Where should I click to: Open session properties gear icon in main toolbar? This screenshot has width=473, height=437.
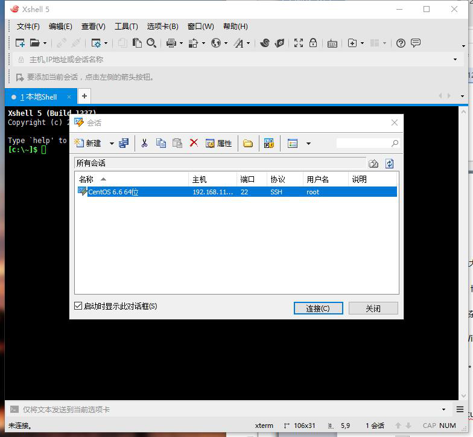pyautogui.click(x=97, y=43)
